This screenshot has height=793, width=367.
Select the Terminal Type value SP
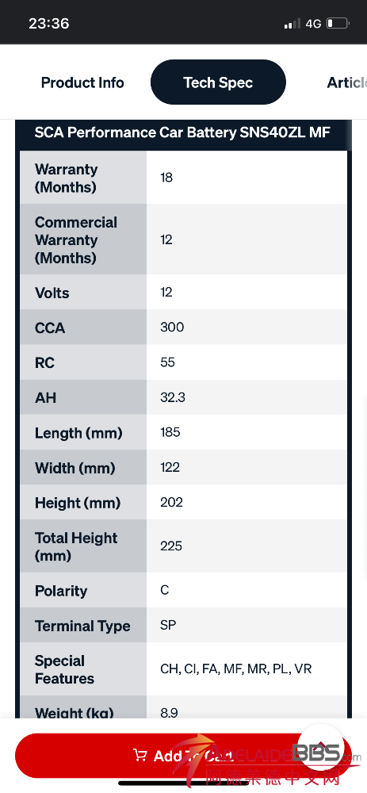coord(168,625)
